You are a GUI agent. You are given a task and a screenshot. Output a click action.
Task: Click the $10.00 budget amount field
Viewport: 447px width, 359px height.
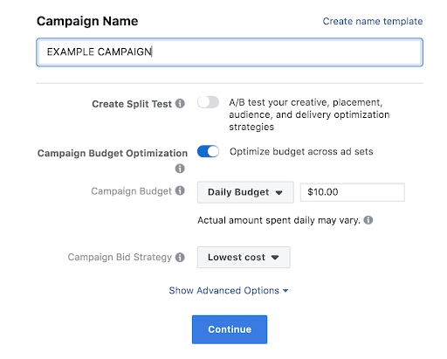[x=353, y=192]
